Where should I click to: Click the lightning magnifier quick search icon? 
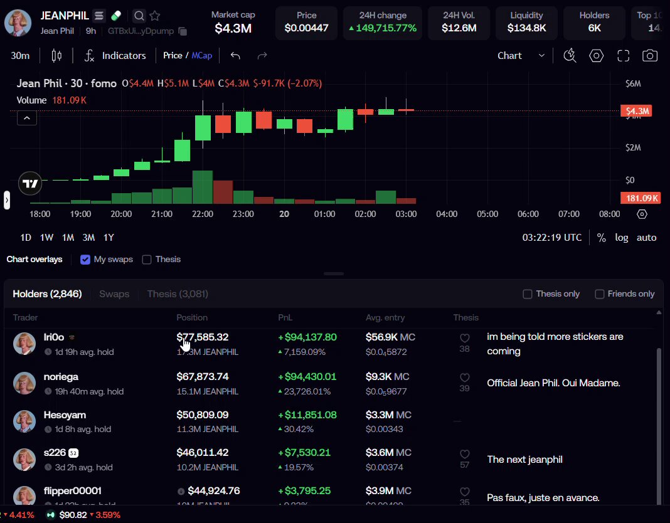pos(570,56)
